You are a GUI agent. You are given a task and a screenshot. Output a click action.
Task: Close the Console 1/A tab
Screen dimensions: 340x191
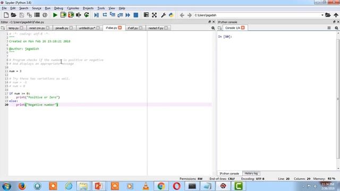click(x=243, y=28)
